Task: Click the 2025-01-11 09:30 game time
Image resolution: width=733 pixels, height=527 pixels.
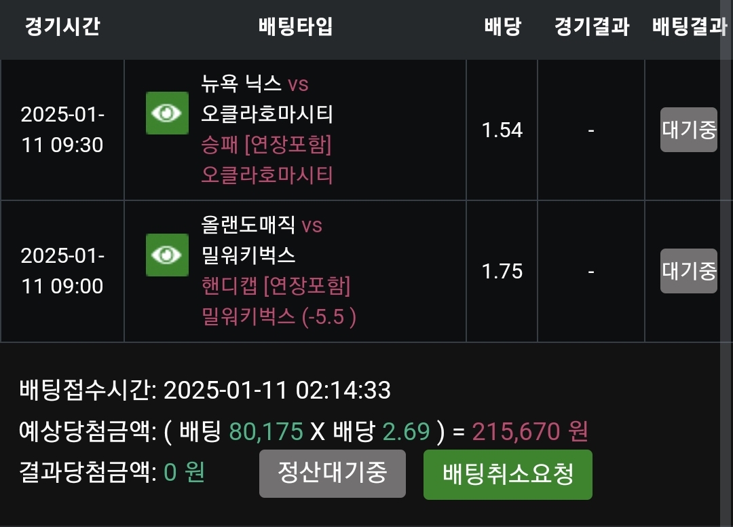Action: (62, 130)
